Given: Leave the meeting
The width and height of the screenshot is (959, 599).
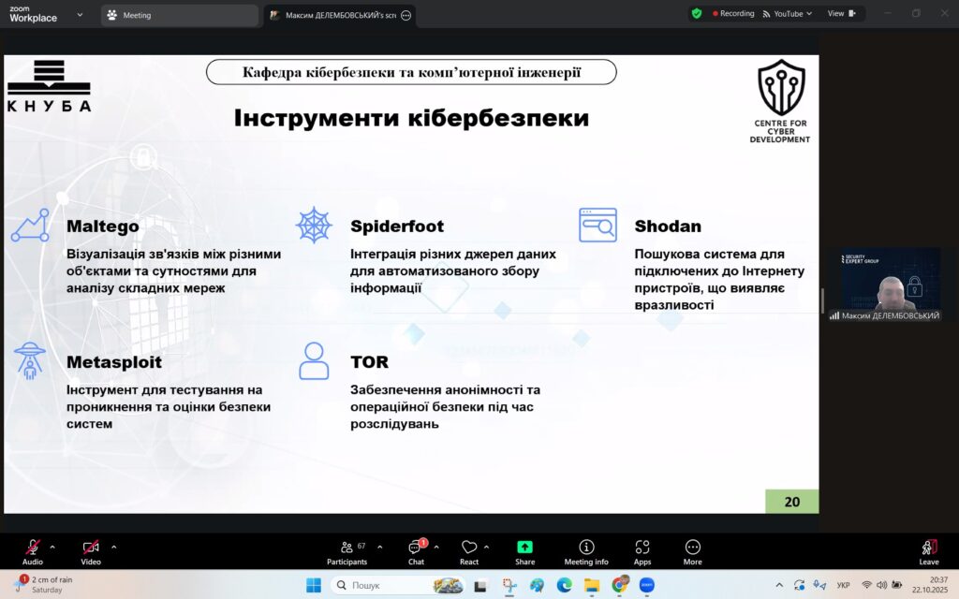Looking at the screenshot, I should click(929, 550).
